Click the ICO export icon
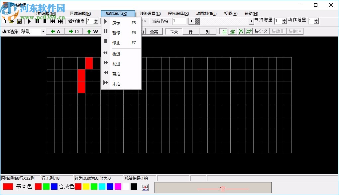The image size is (339, 195). 145,188
